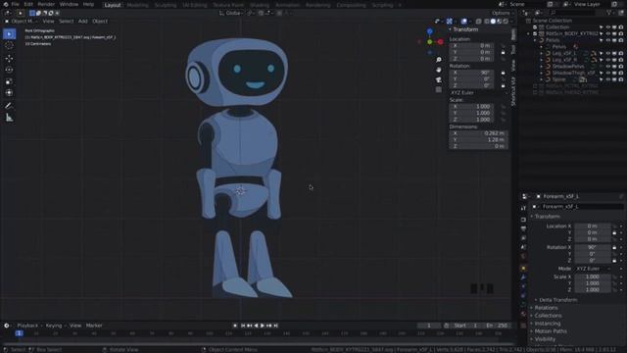Switch to the Sculpting workspace tab
Viewport: 627px width, 353px height.
[166, 5]
